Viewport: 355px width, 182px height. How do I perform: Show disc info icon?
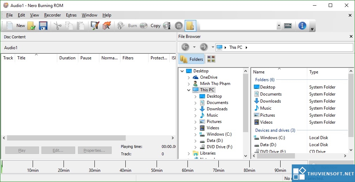[x=167, y=26]
